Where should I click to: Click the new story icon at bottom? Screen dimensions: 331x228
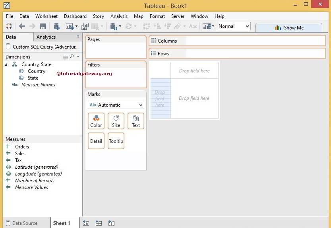[111, 223]
